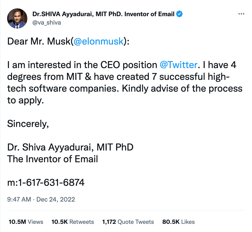
Task: Show the 10.5K Retweets list
Action: [73, 222]
